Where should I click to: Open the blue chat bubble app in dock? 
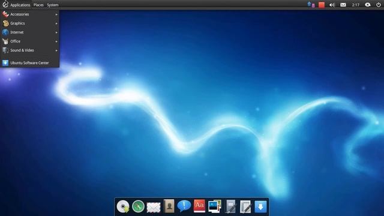pos(184,206)
